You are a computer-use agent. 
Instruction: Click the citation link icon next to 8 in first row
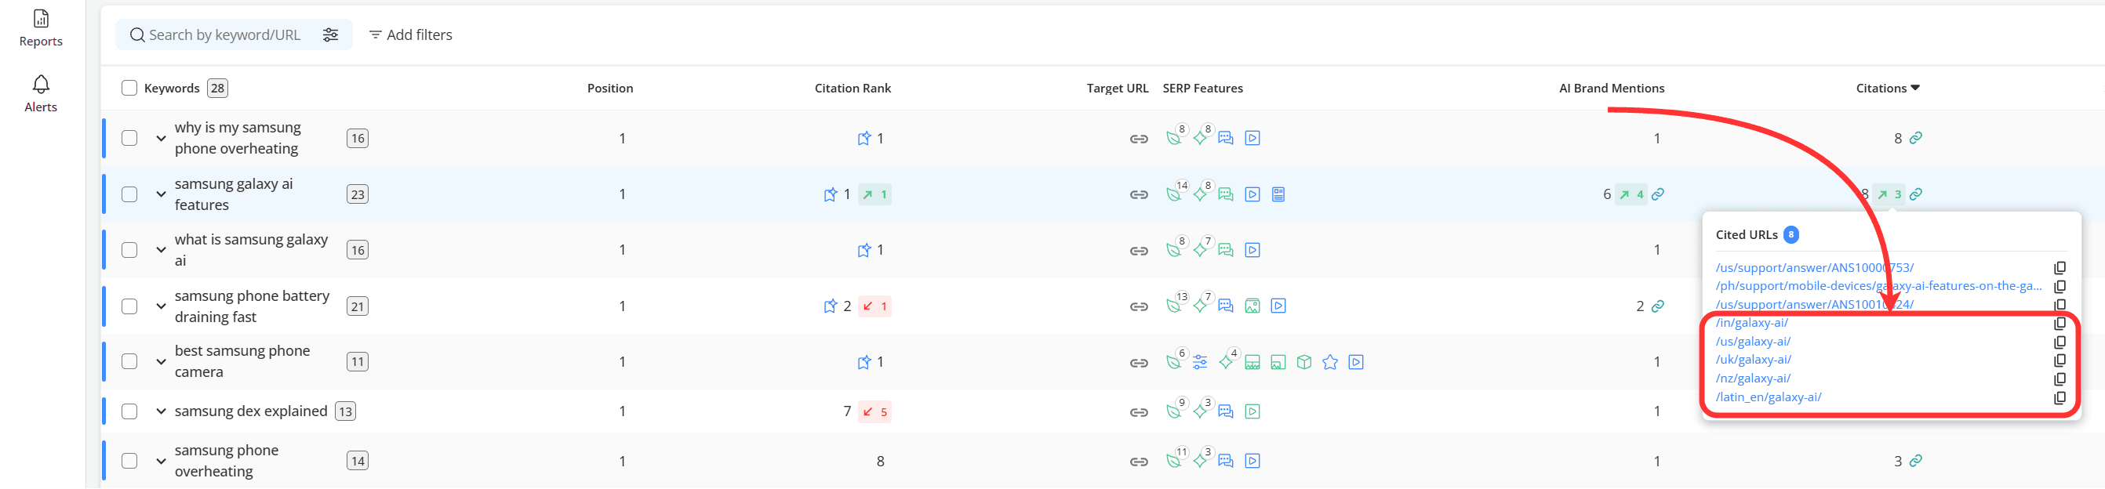tap(1915, 138)
